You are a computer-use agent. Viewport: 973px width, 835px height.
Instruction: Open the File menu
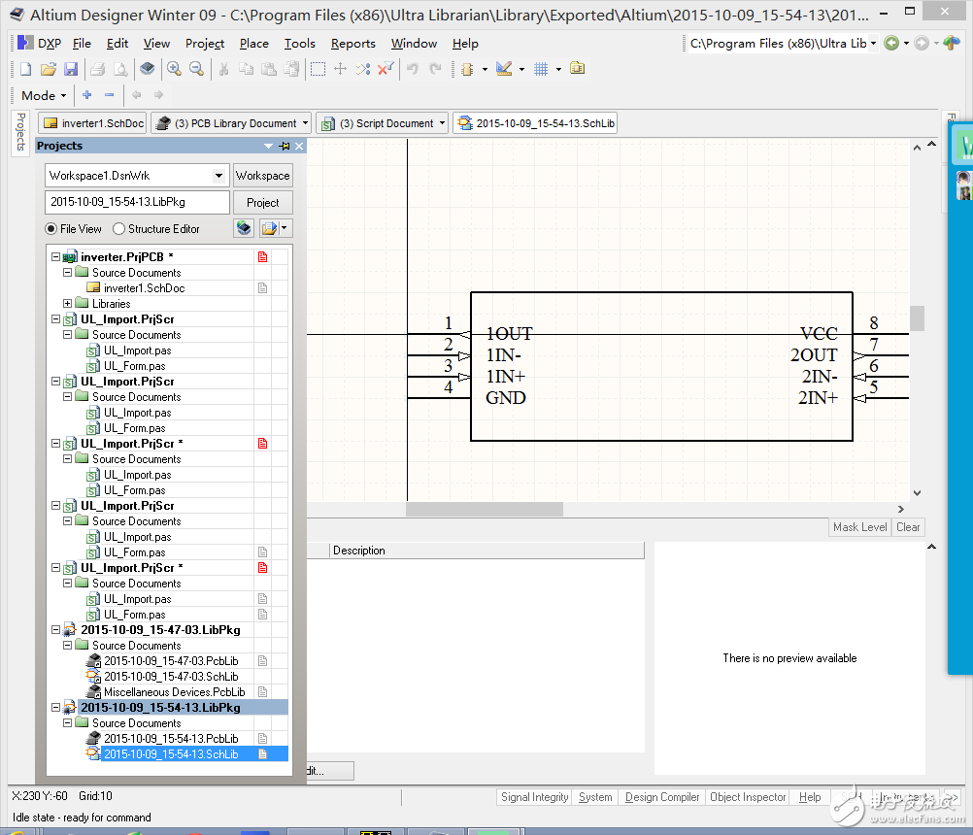point(82,44)
